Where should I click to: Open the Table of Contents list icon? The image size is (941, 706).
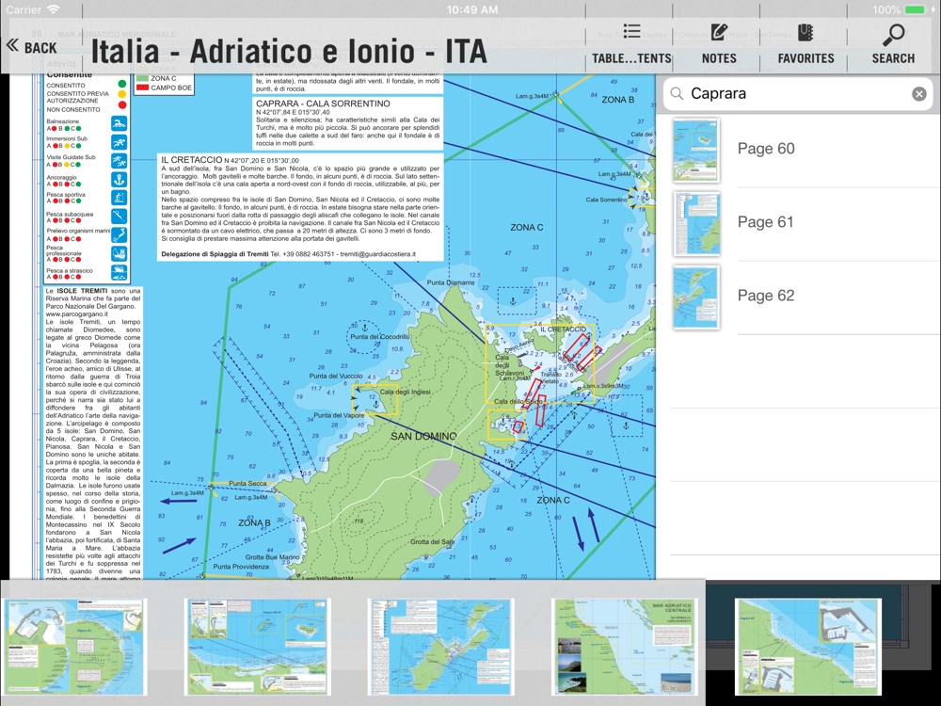pyautogui.click(x=631, y=42)
